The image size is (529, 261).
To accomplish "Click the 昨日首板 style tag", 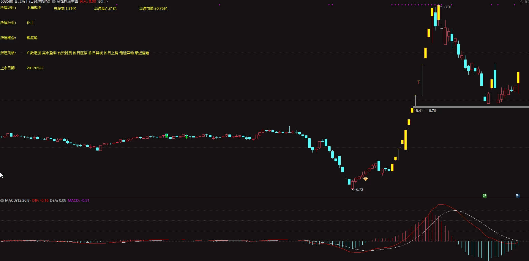I will coord(96,53).
